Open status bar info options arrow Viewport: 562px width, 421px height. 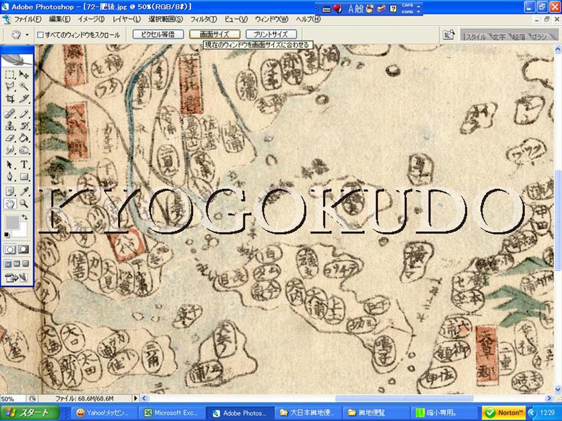click(136, 398)
